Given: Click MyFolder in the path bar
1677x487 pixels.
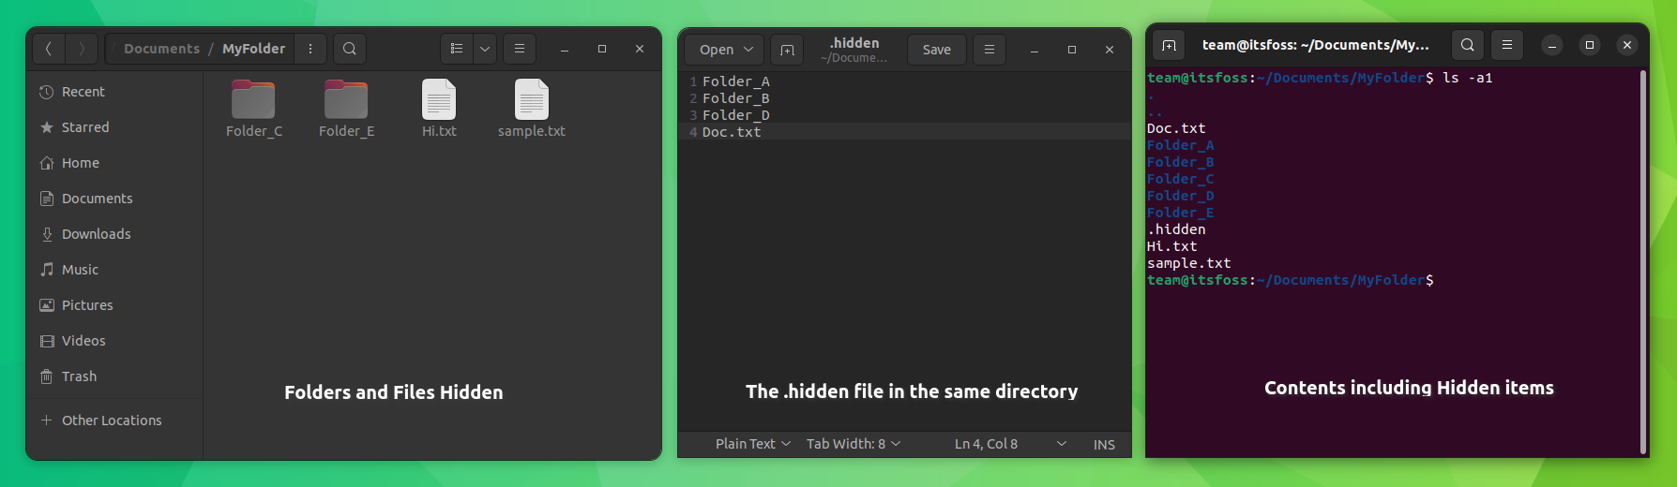Looking at the screenshot, I should click(x=253, y=49).
